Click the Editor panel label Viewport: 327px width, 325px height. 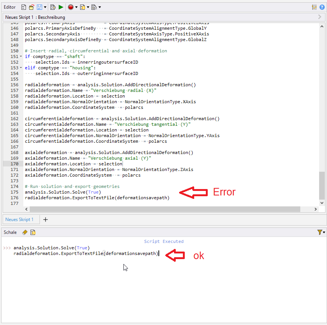point(9,7)
